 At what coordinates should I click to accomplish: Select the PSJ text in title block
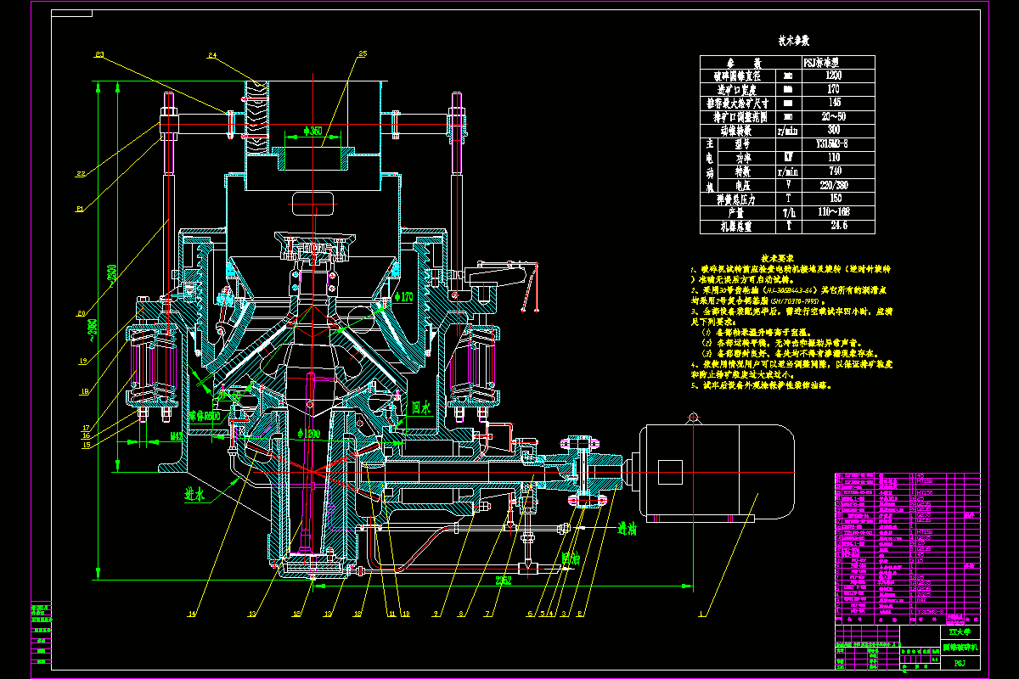[960, 663]
